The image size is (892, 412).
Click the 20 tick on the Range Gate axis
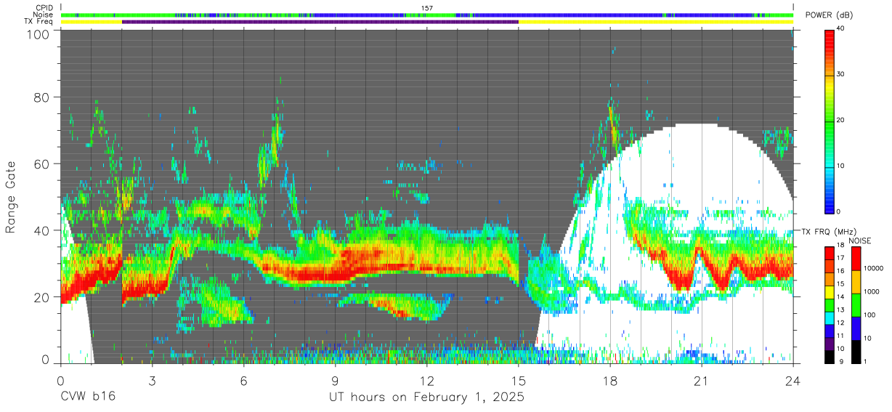[42, 297]
